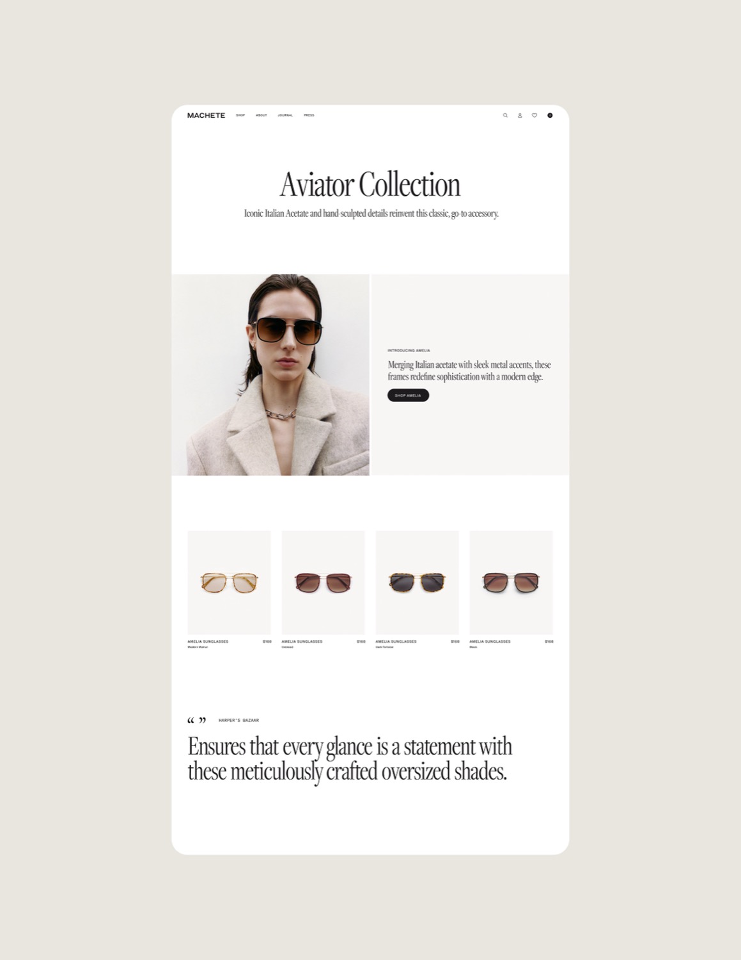Image resolution: width=741 pixels, height=960 pixels.
Task: Open the shopping cart counter icon
Action: [x=550, y=115]
